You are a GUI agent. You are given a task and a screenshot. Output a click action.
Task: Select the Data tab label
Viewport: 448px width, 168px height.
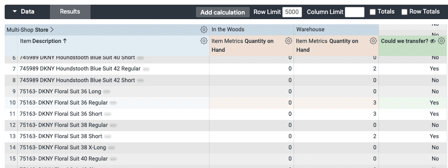click(28, 12)
